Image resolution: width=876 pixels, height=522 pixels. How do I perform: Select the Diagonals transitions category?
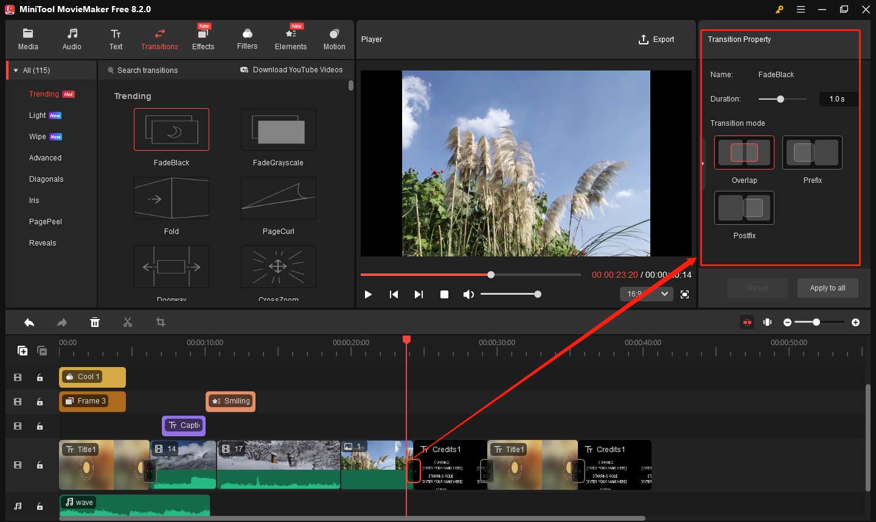point(46,179)
